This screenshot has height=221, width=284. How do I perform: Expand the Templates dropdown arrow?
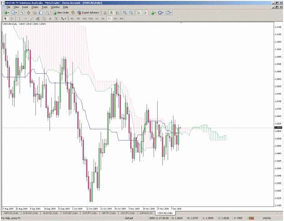point(170,13)
